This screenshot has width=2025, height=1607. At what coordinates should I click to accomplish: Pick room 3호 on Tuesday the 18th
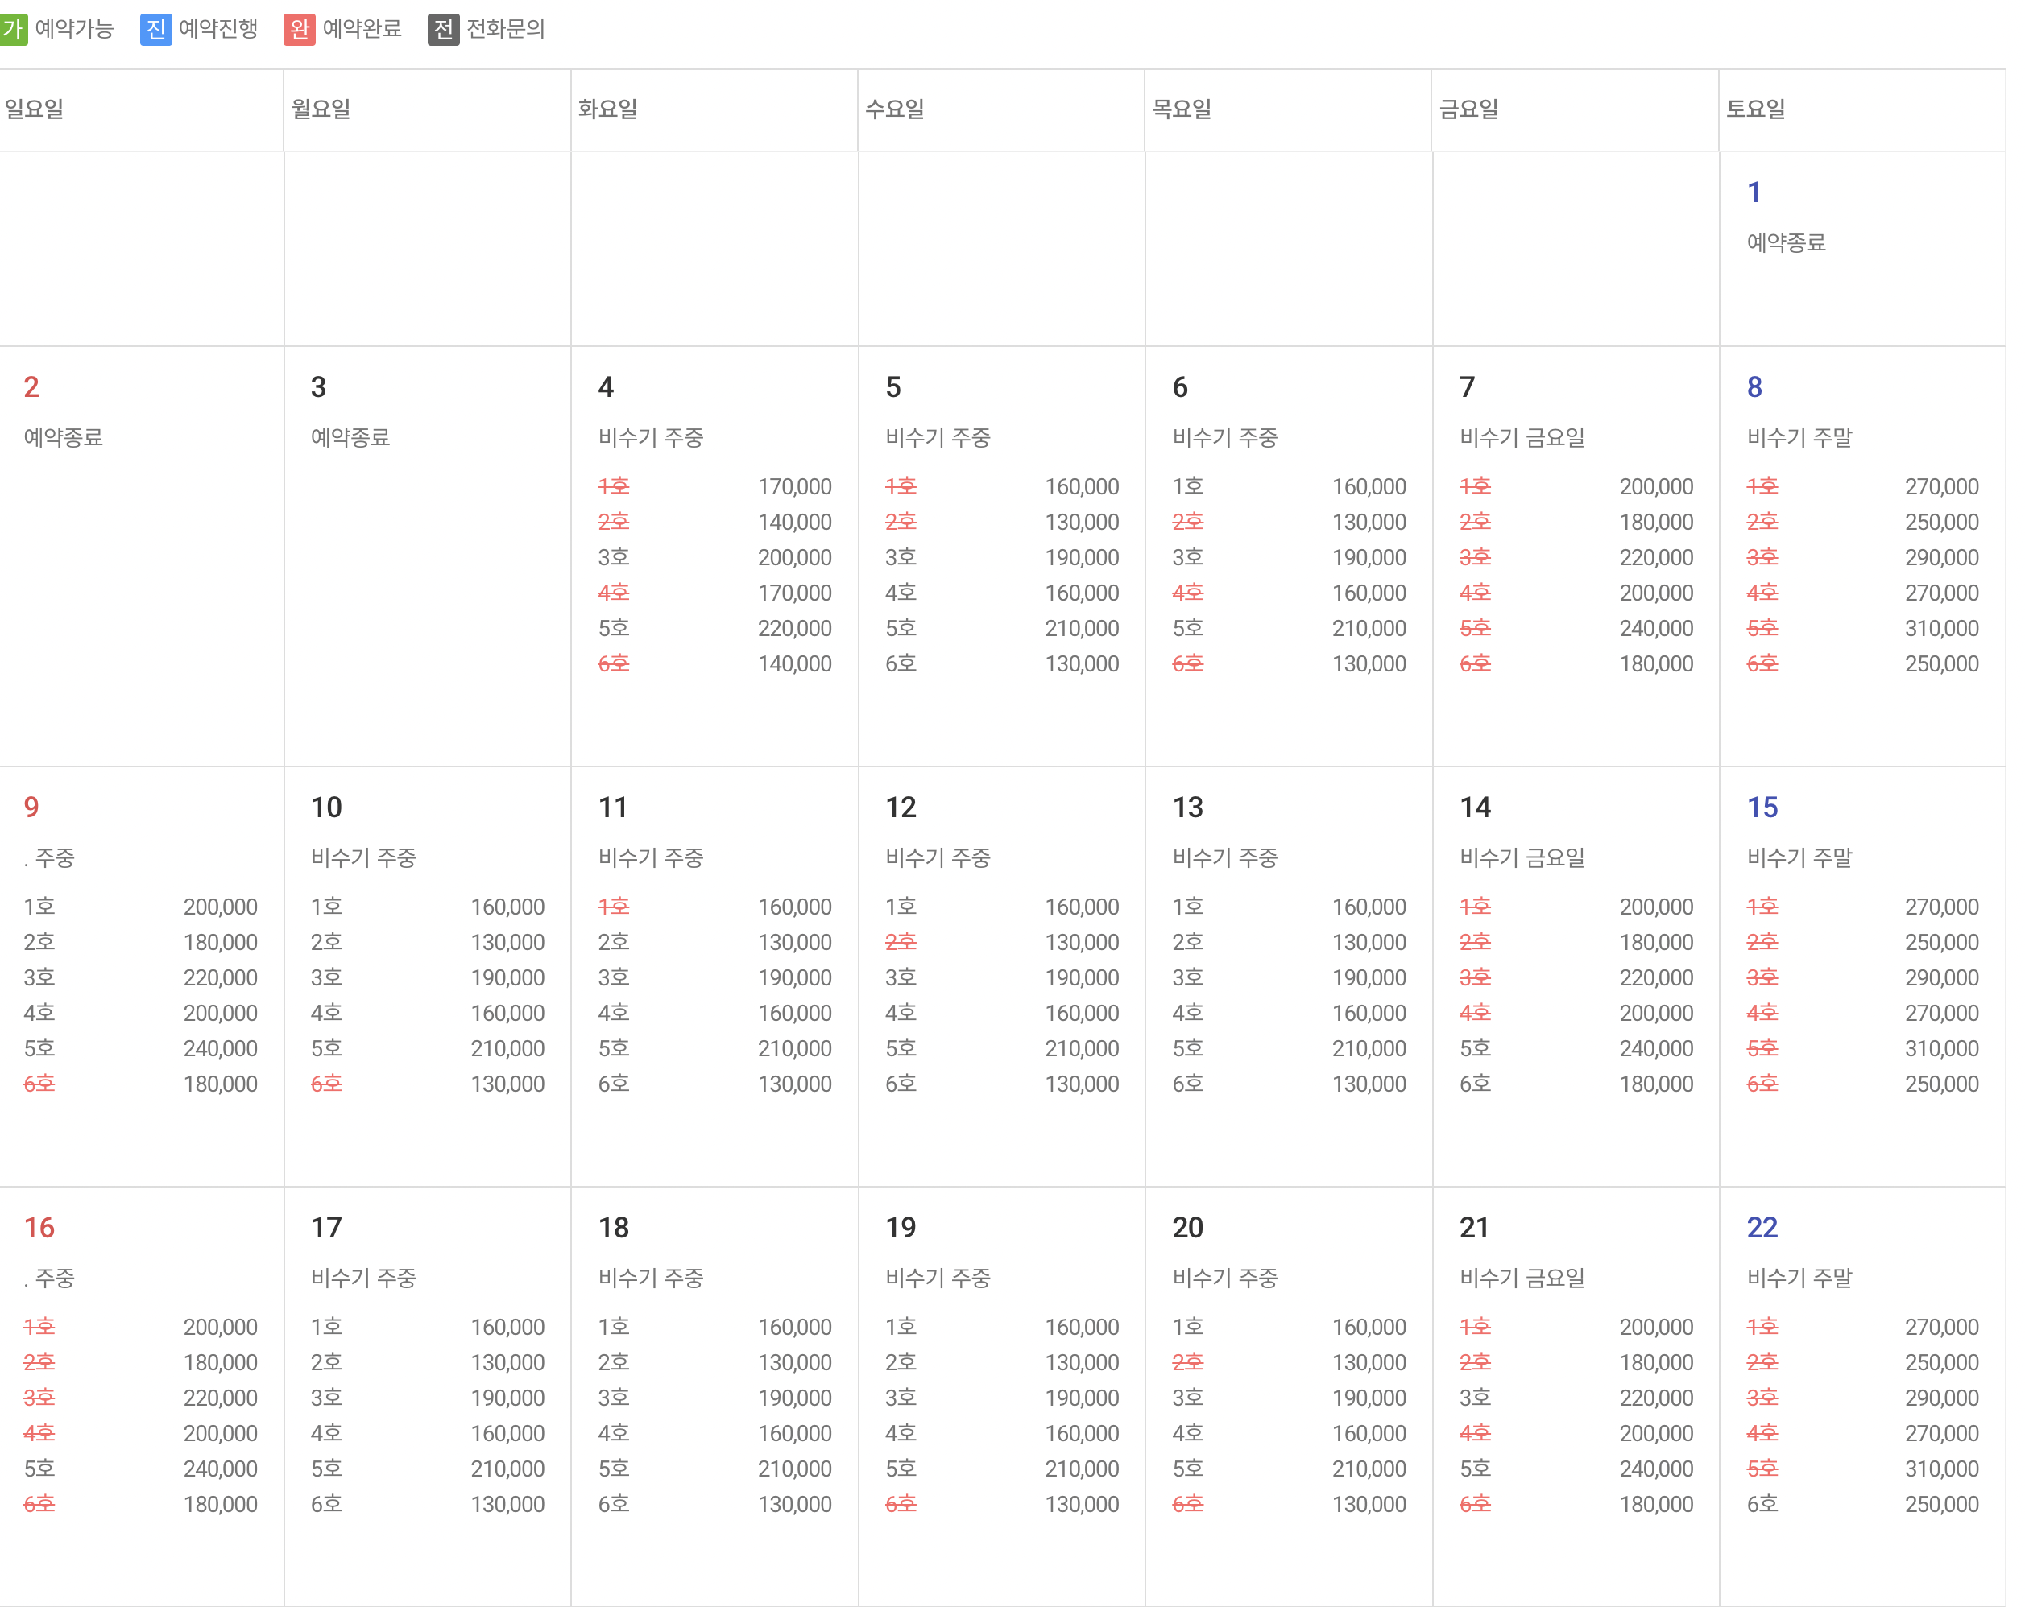coord(613,1398)
